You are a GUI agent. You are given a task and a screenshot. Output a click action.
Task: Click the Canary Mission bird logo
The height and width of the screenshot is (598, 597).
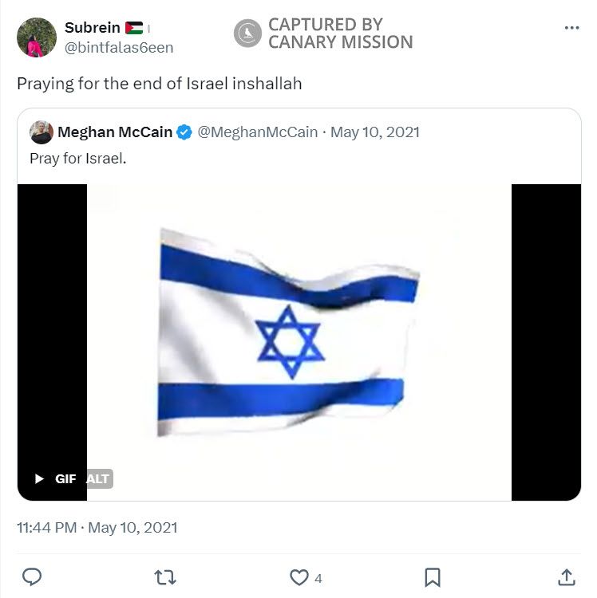pos(247,33)
